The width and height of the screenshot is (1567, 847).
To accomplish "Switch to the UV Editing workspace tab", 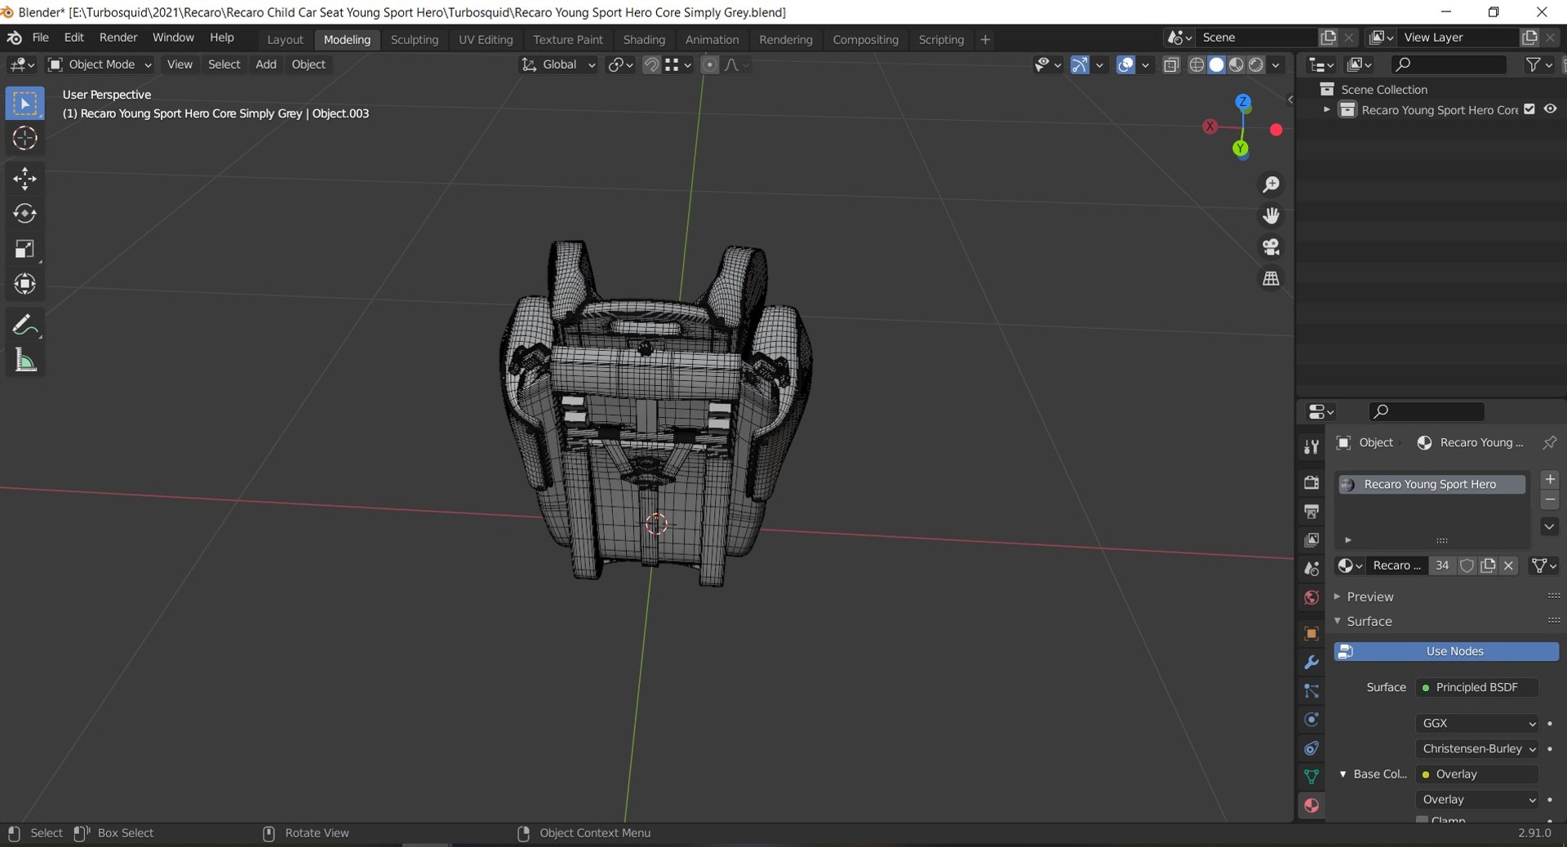I will 486,39.
